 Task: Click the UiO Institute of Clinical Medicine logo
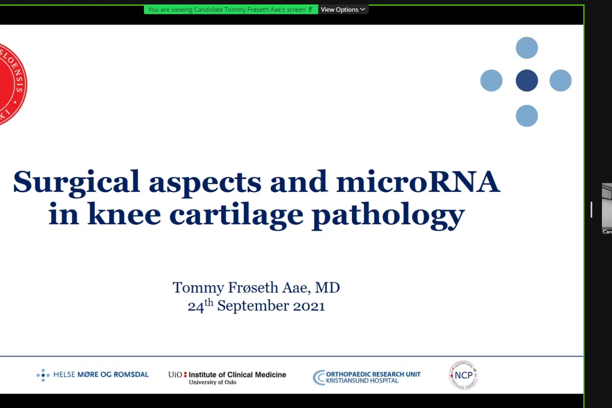(227, 377)
